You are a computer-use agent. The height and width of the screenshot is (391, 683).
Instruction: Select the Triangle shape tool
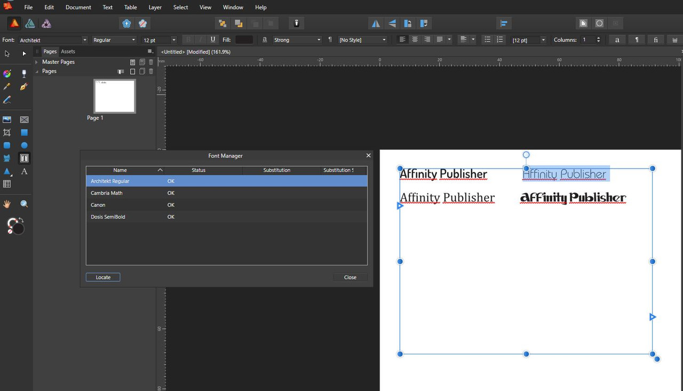coord(7,172)
